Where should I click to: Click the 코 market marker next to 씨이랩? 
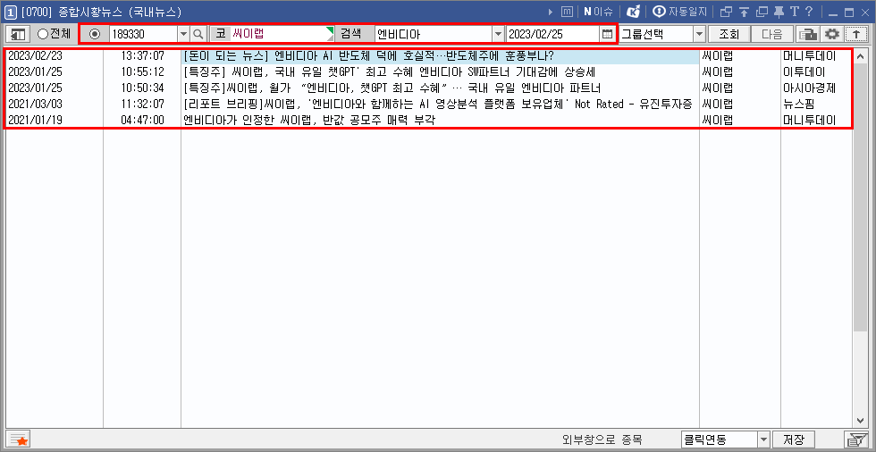tap(220, 34)
